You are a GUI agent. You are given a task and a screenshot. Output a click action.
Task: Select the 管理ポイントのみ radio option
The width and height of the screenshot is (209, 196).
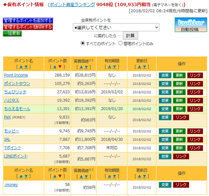tap(121, 43)
